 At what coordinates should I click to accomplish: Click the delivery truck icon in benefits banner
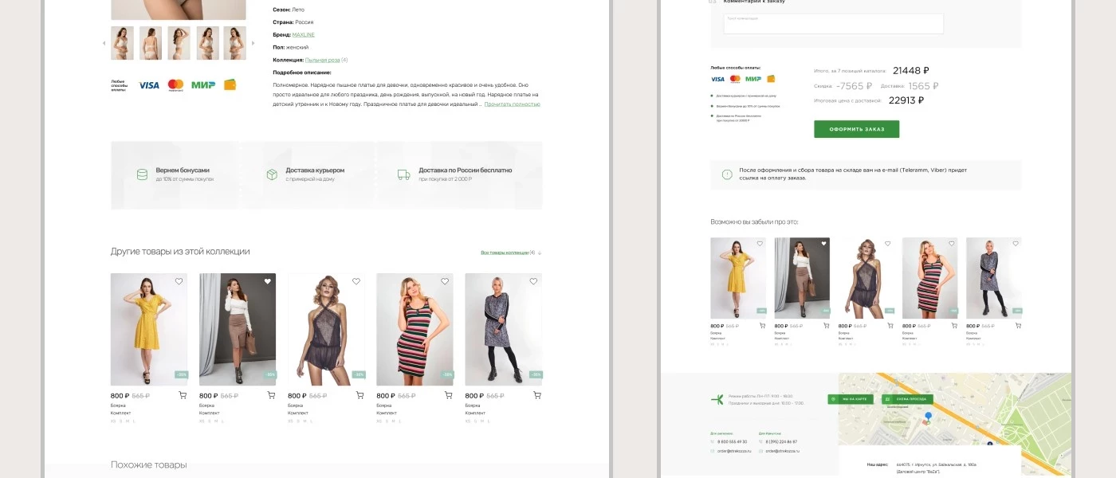click(403, 174)
